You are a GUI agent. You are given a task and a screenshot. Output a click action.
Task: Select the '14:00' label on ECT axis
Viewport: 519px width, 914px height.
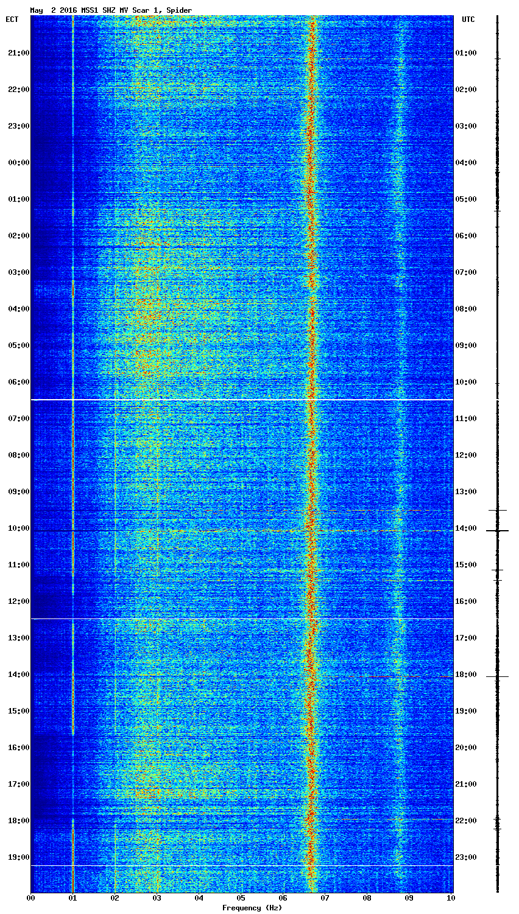pos(18,675)
